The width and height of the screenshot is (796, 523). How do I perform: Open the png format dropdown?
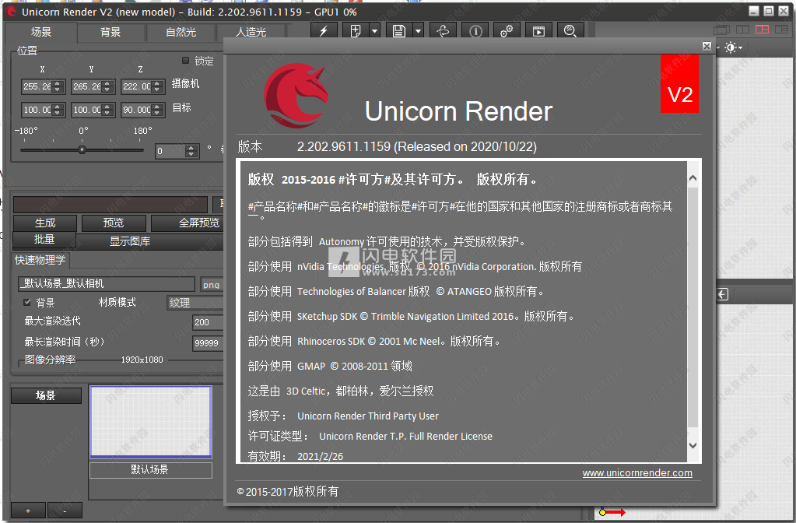tap(212, 284)
